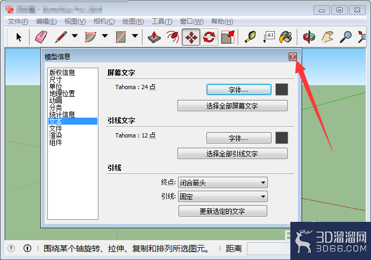371x260 pixels.
Task: Open the screen text color swatch
Action: coord(282,90)
